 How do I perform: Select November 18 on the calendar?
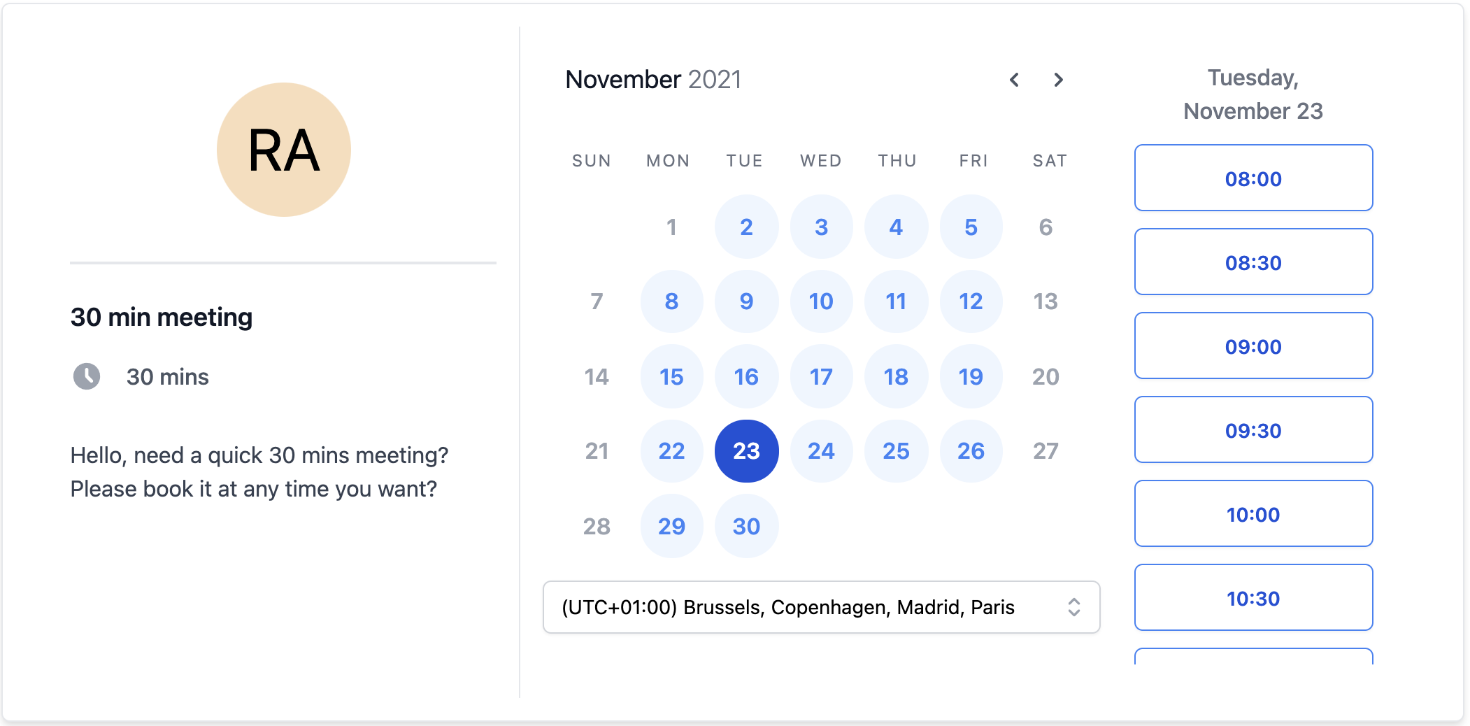tap(896, 377)
